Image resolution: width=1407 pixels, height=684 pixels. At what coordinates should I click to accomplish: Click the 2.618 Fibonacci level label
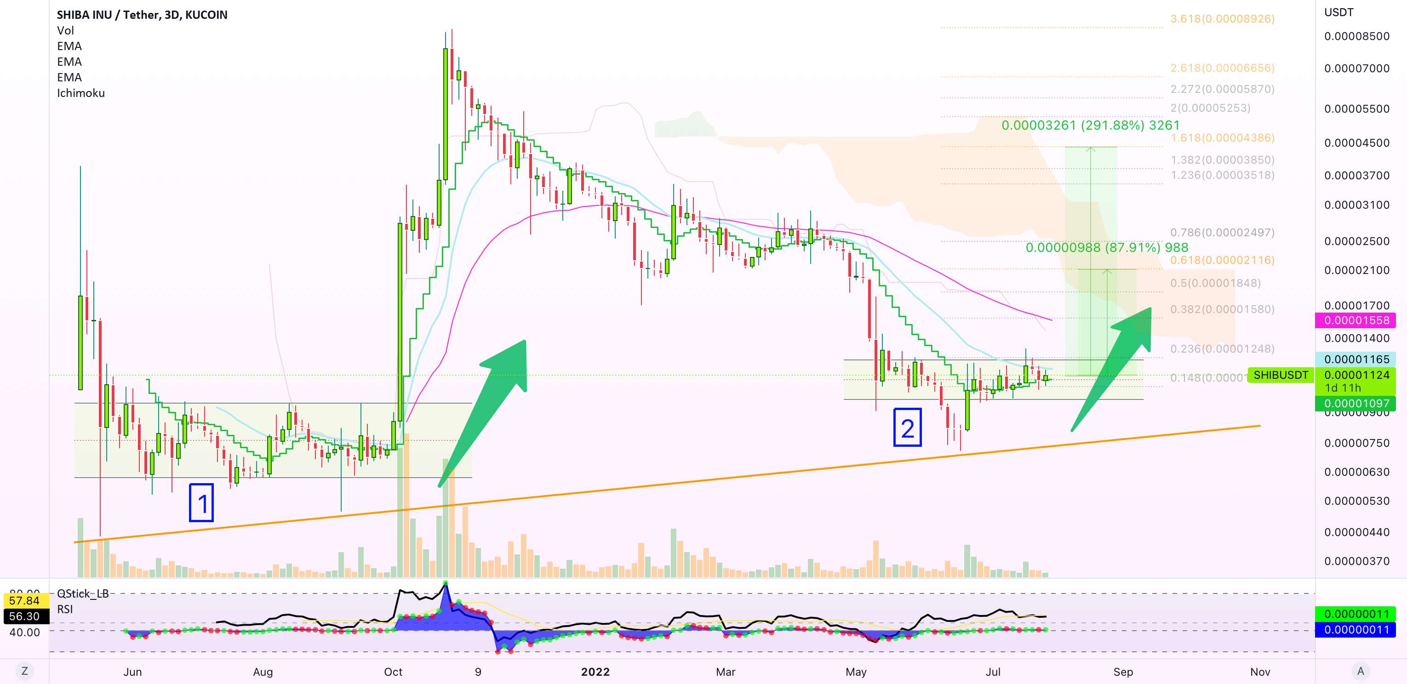1222,68
